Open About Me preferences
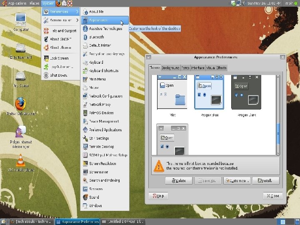 click(105, 12)
